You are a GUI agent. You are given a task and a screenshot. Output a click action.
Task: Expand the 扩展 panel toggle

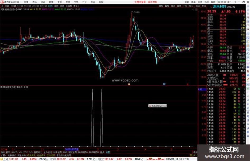3,155
